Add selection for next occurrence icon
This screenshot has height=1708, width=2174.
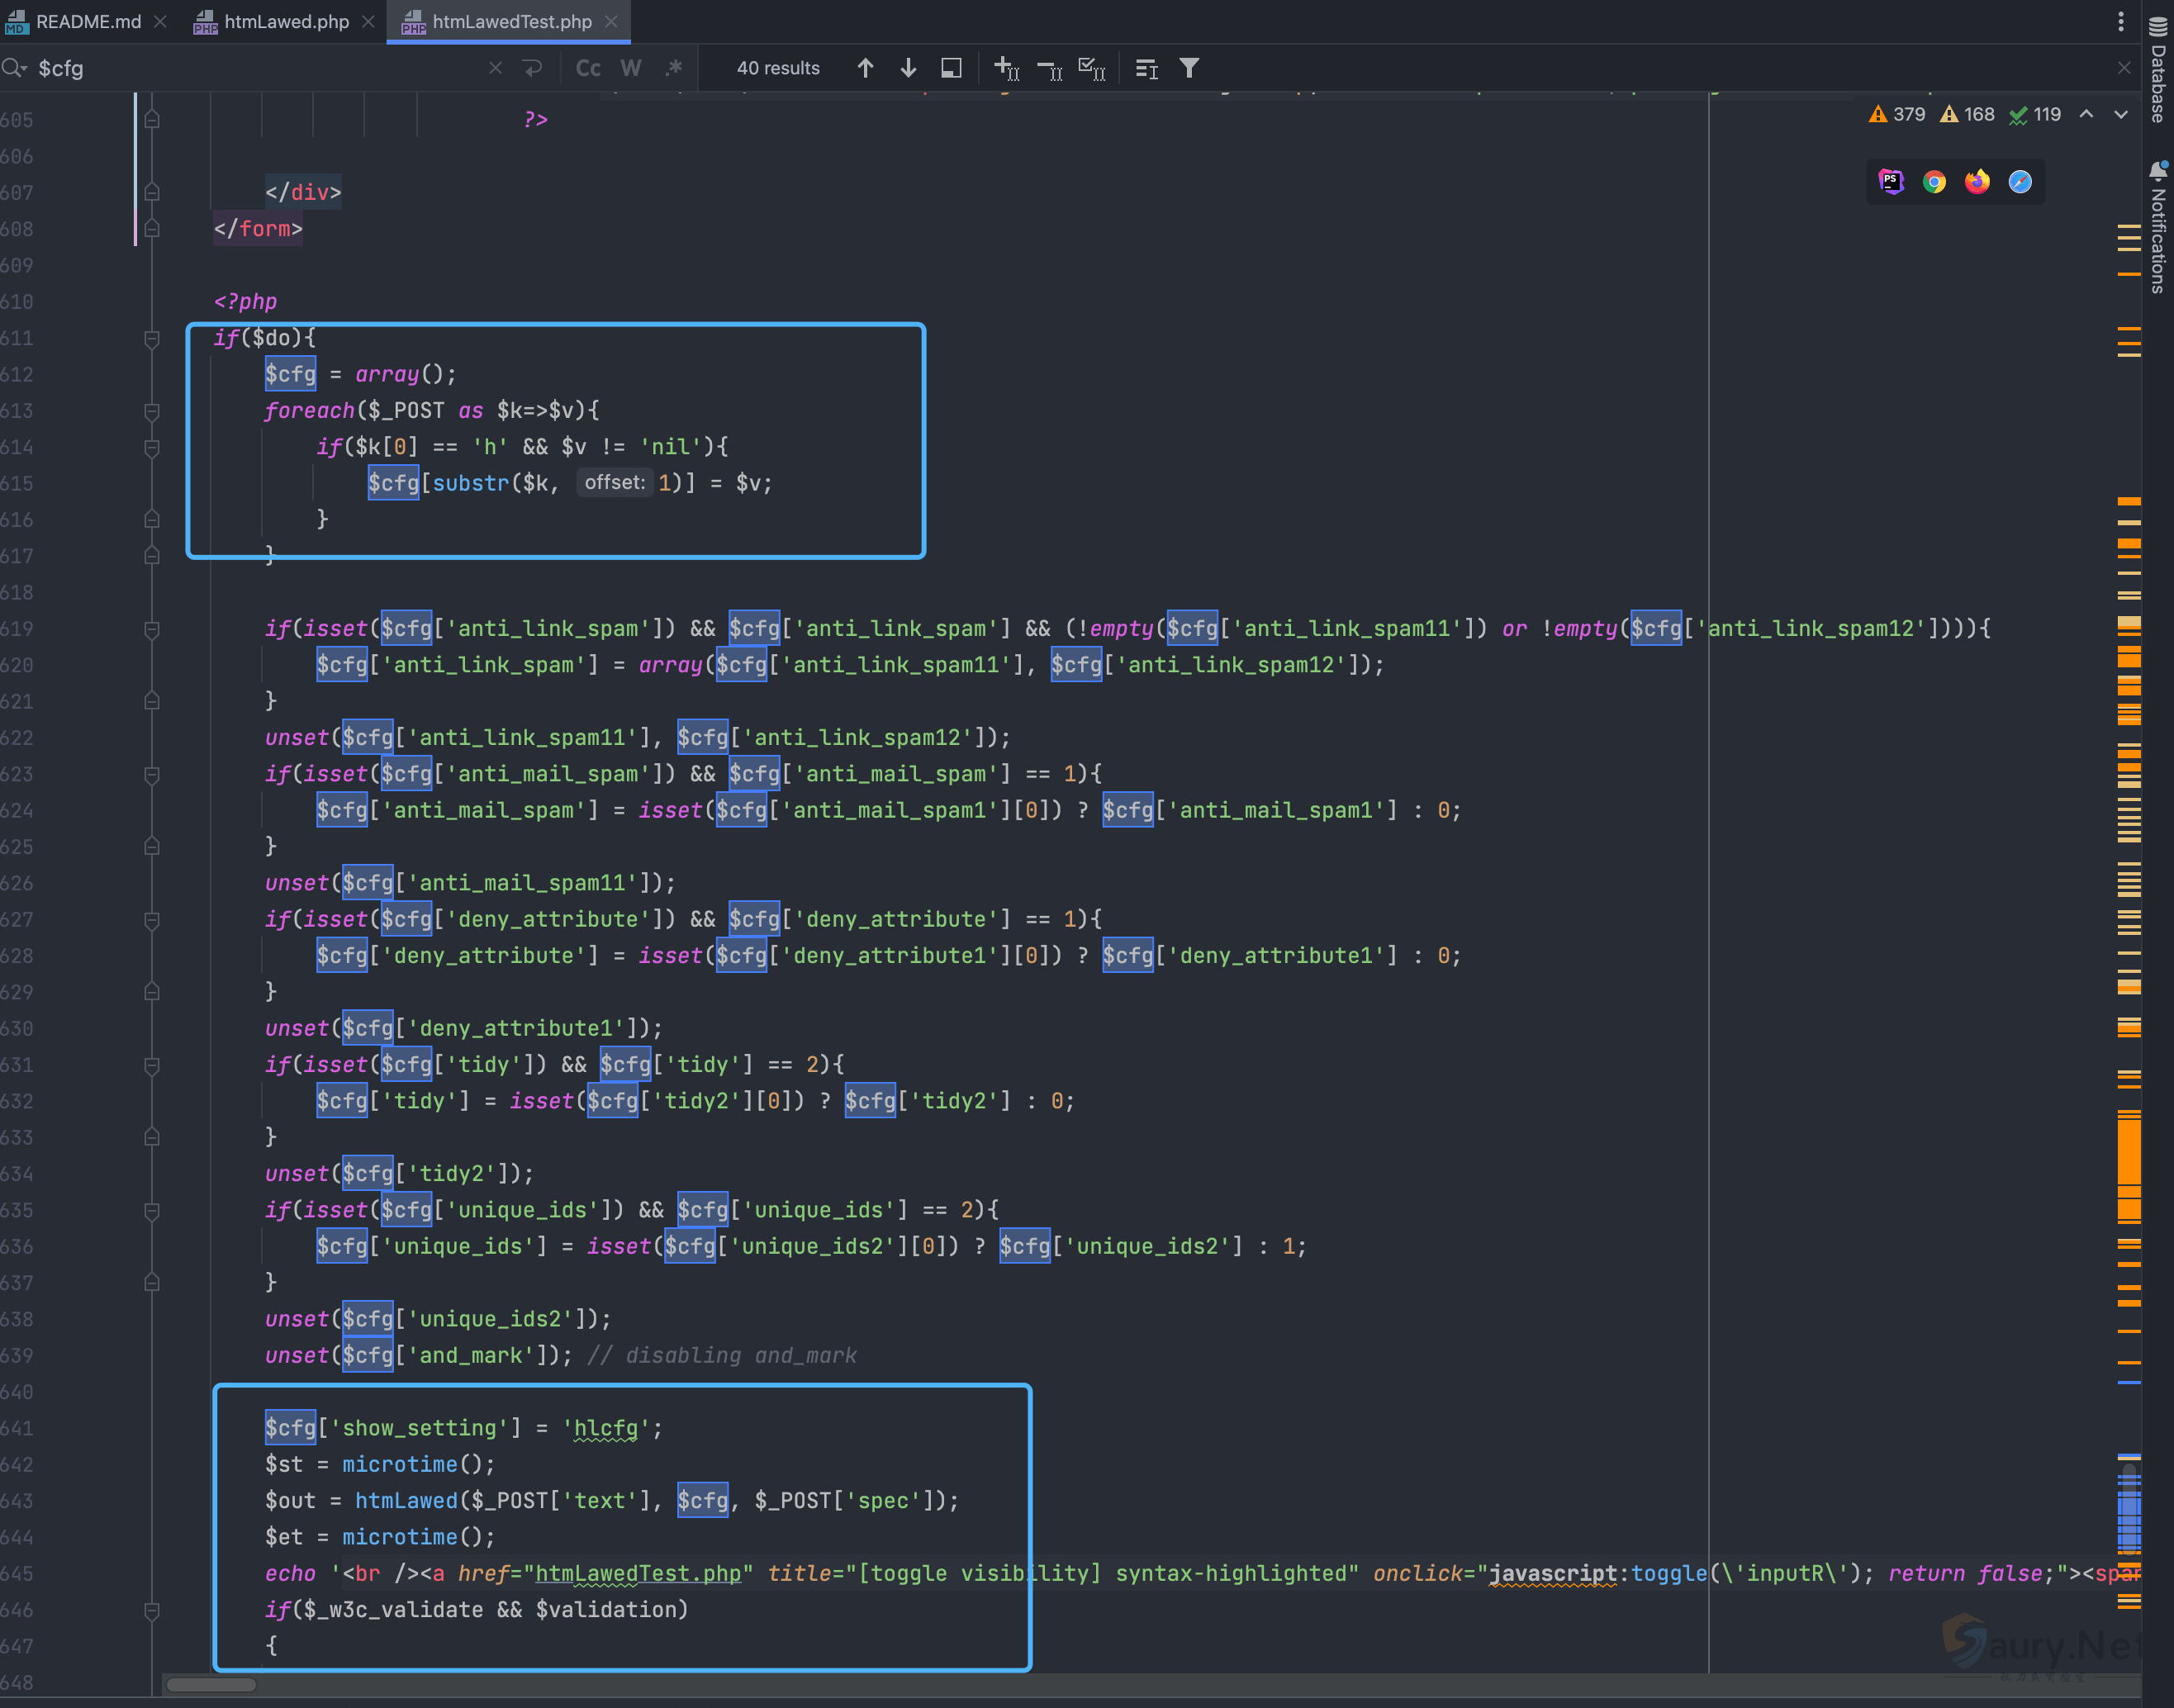[1006, 68]
